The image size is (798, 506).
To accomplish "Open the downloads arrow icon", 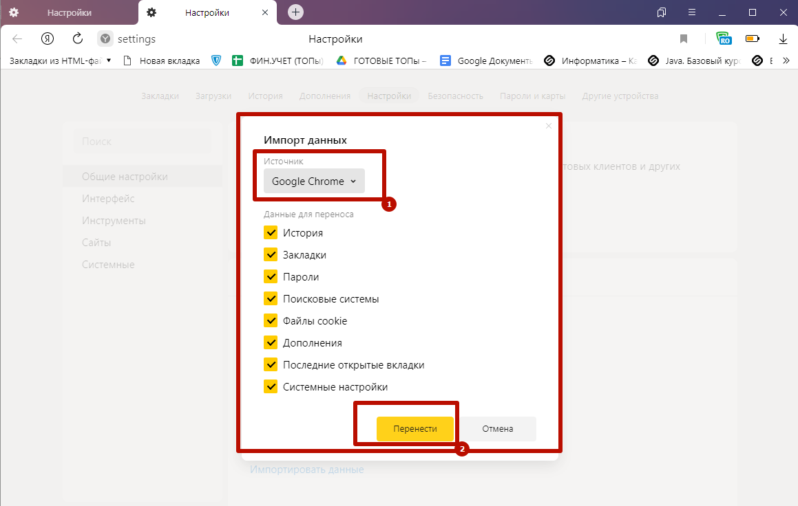I will pyautogui.click(x=783, y=38).
